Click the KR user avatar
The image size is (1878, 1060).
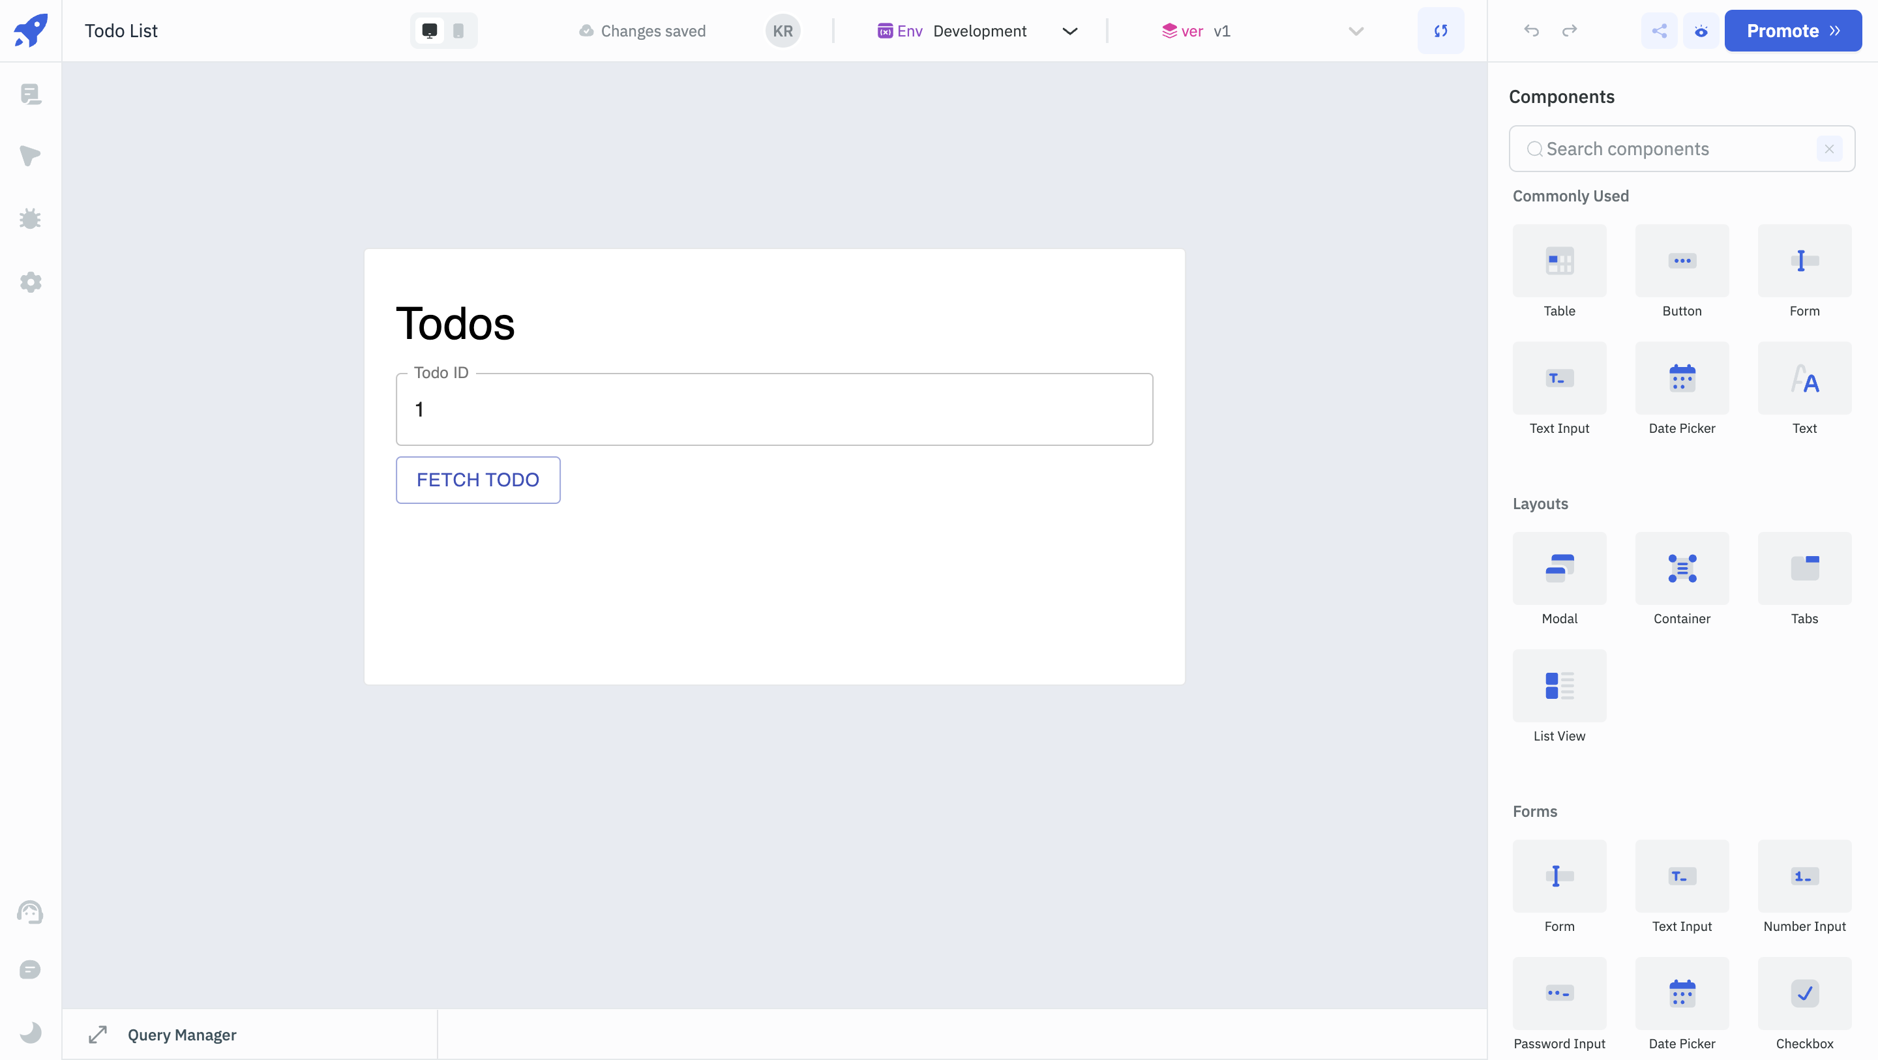tap(783, 31)
